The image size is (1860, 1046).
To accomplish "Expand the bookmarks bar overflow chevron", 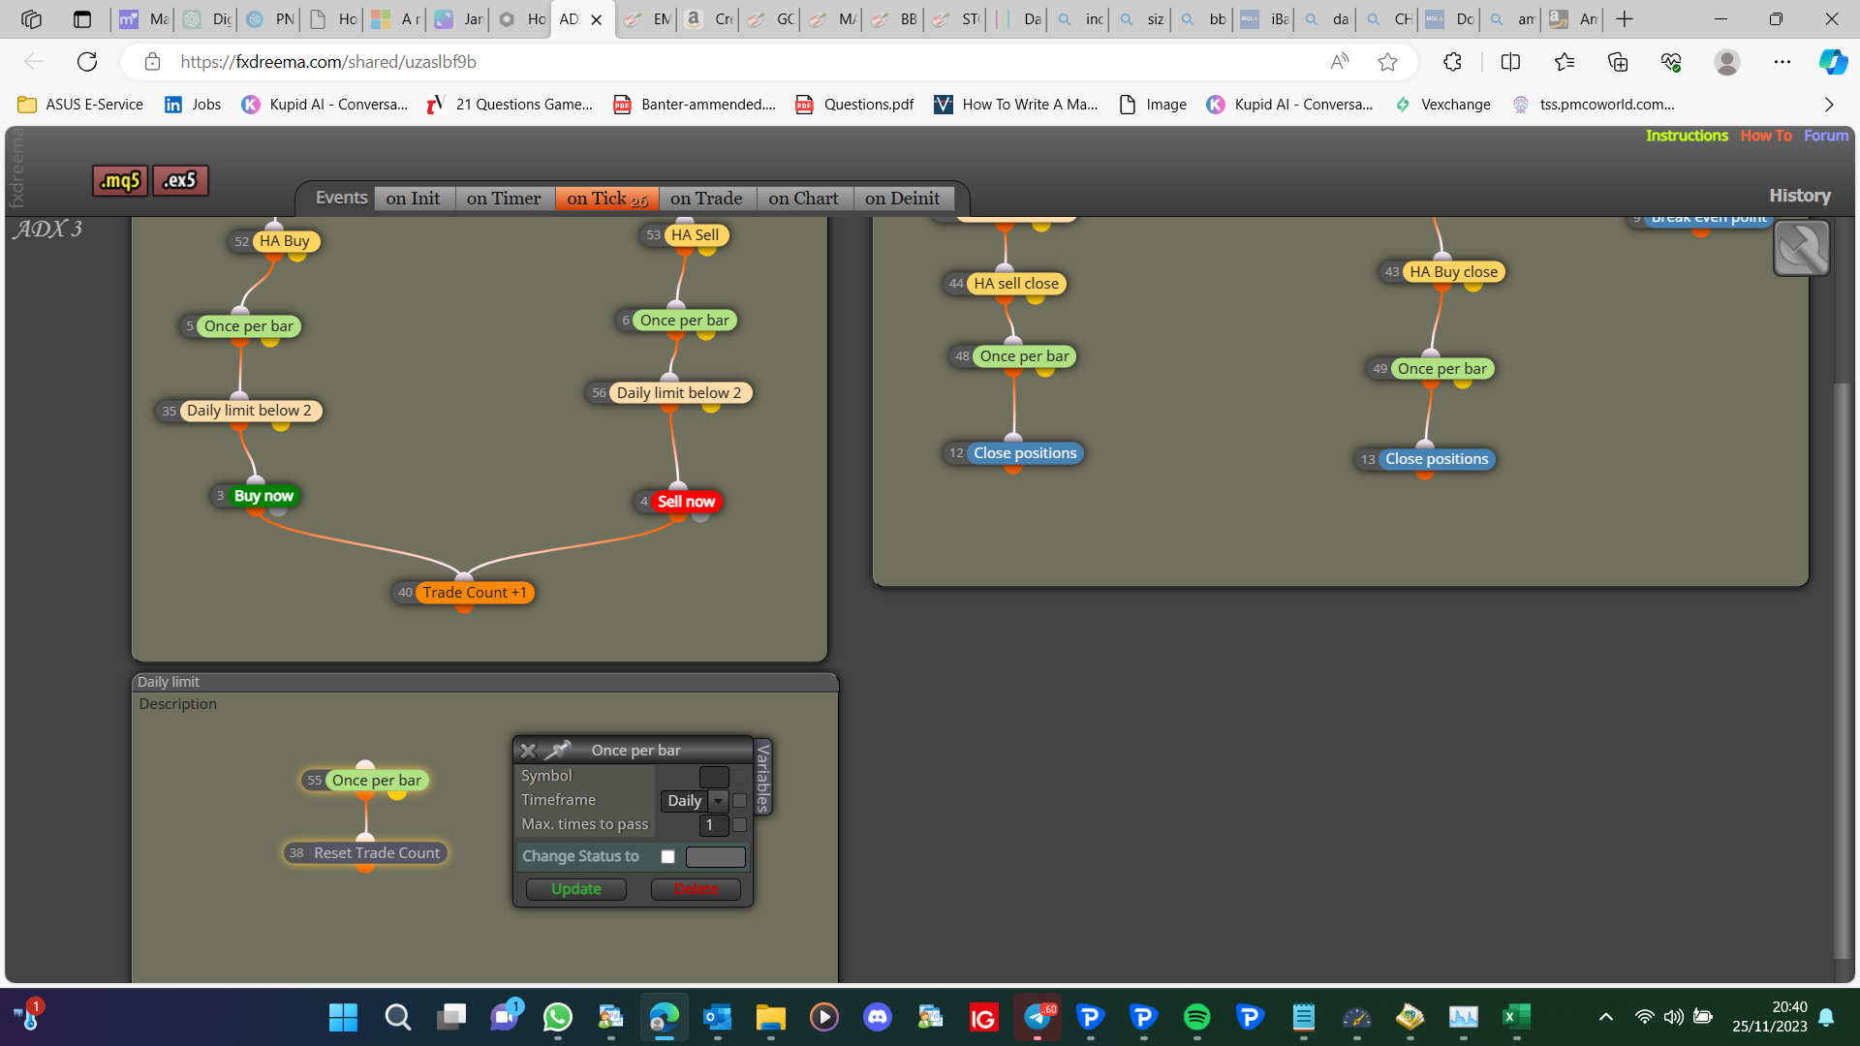I will coord(1829,105).
